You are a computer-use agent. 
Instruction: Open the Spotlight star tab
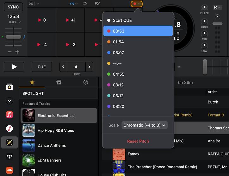tap(32, 82)
